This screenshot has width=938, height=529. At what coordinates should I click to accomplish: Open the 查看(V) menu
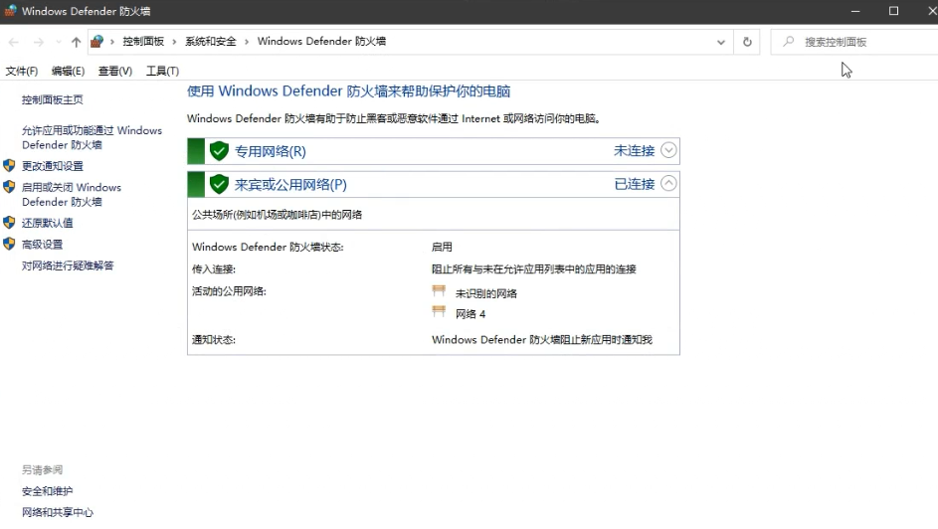click(x=114, y=72)
